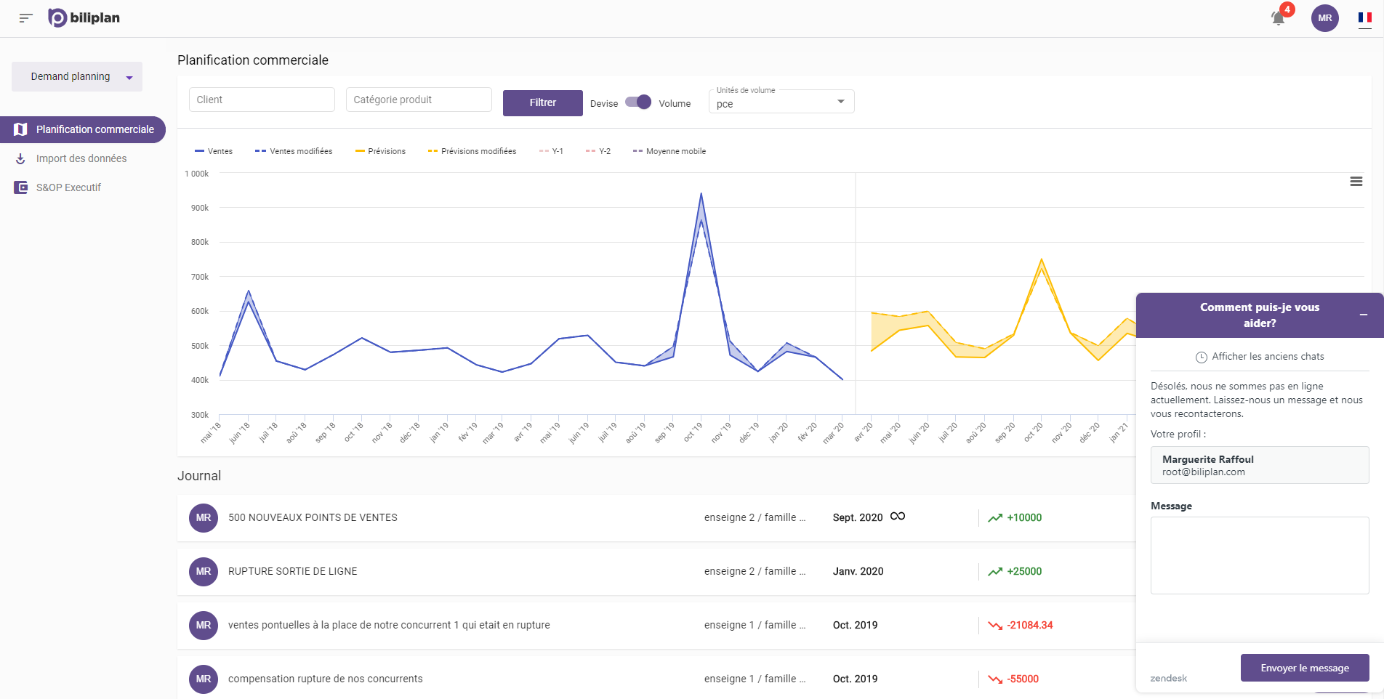The image size is (1384, 699).
Task: Click Envoyer le message button
Action: click(x=1305, y=668)
